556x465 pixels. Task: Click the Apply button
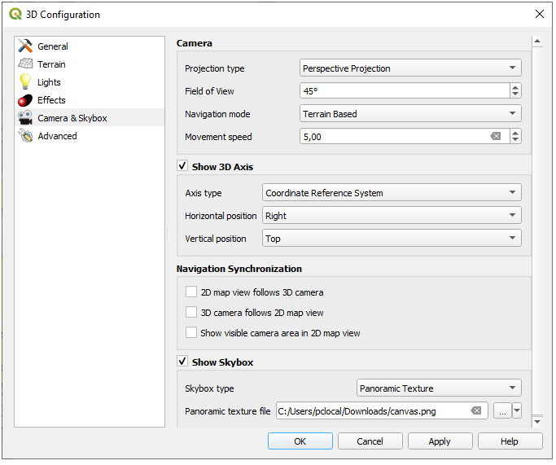pos(440,441)
